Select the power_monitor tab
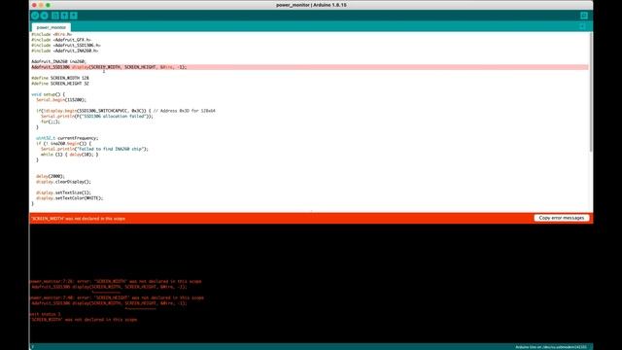Viewport: 622px width, 350px height. [x=52, y=27]
